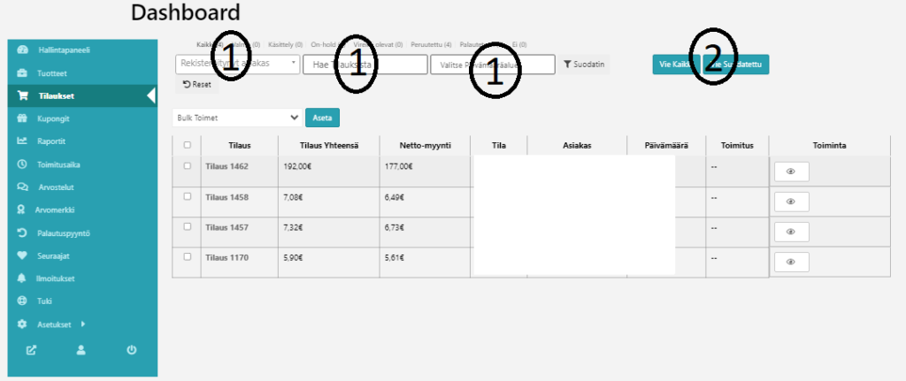Toggle the select-all checkbox in table header
Viewport: 906px width, 381px height.
pyautogui.click(x=187, y=145)
